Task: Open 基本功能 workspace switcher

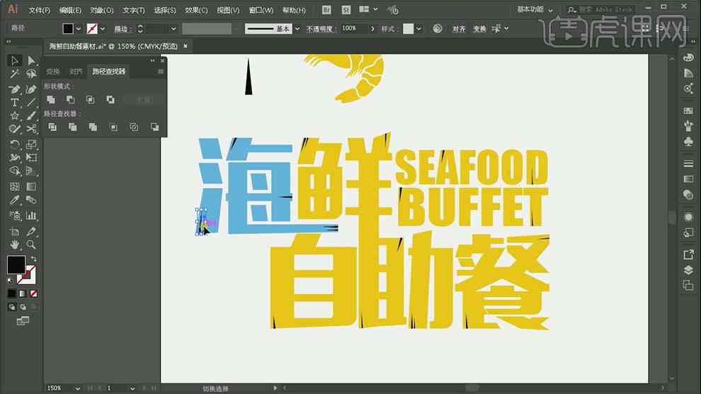Action: tap(535, 9)
